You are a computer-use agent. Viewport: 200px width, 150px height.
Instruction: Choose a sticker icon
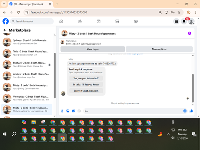pyautogui.click(x=74, y=111)
